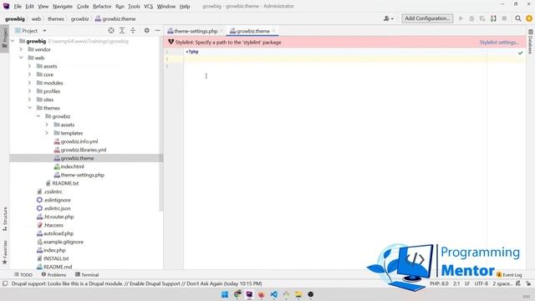Open the Structure side panel
Viewport: 535px width, 301px height.
[5, 218]
